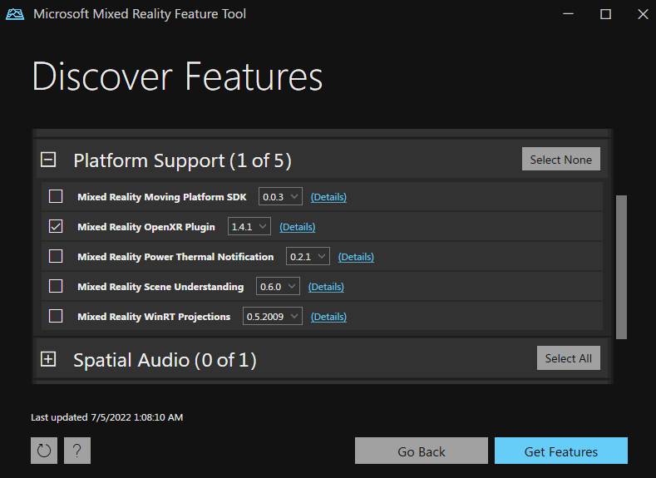
Task: Open the WinRT Projections 0.5.2009 version dropdown
Action: point(272,316)
